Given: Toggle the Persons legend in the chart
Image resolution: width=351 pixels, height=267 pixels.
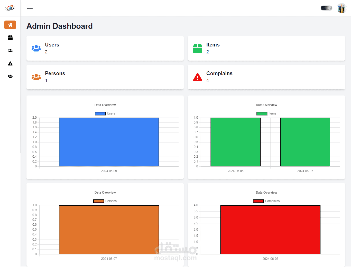Looking at the screenshot, I should pos(105,201).
